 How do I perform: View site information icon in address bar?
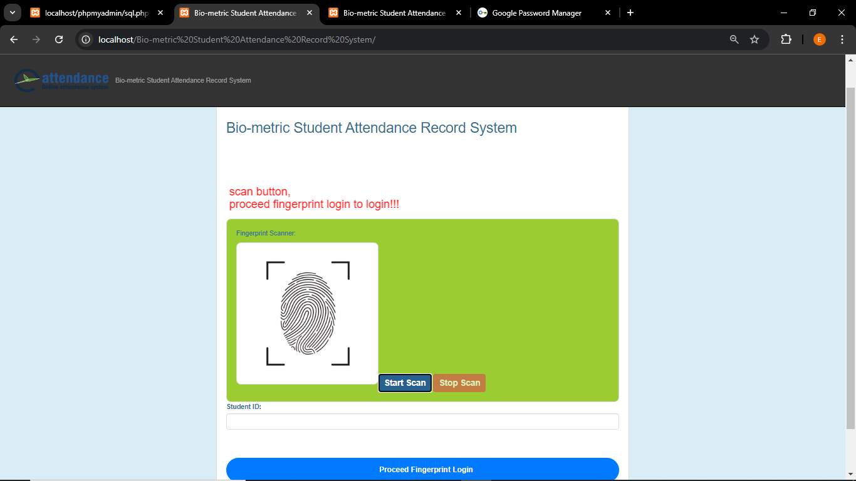pyautogui.click(x=86, y=39)
